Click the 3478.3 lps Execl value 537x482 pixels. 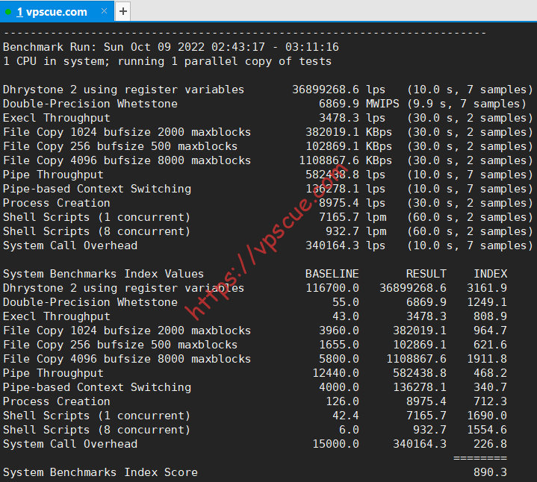(352, 118)
